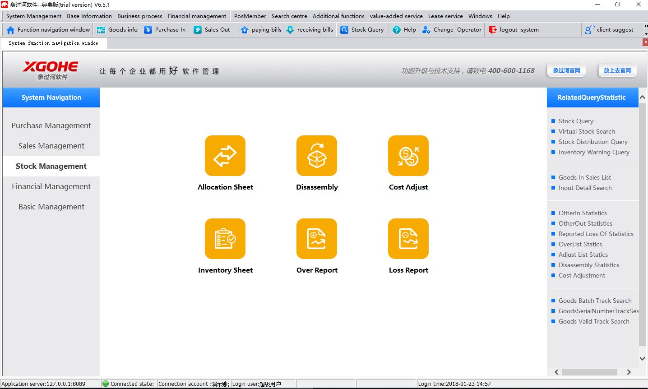Click the green Connected state indicator
648x389 pixels.
[x=106, y=384]
